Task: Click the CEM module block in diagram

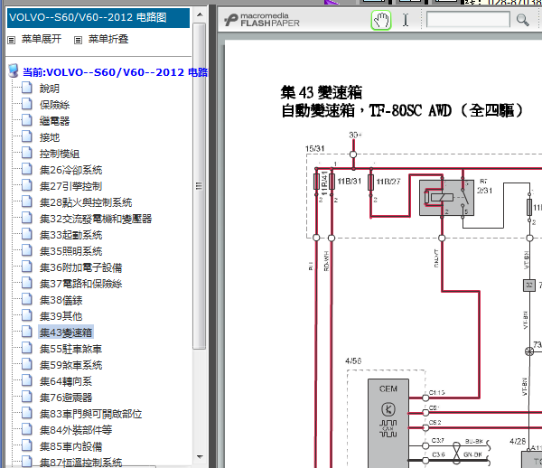Action: coord(388,424)
